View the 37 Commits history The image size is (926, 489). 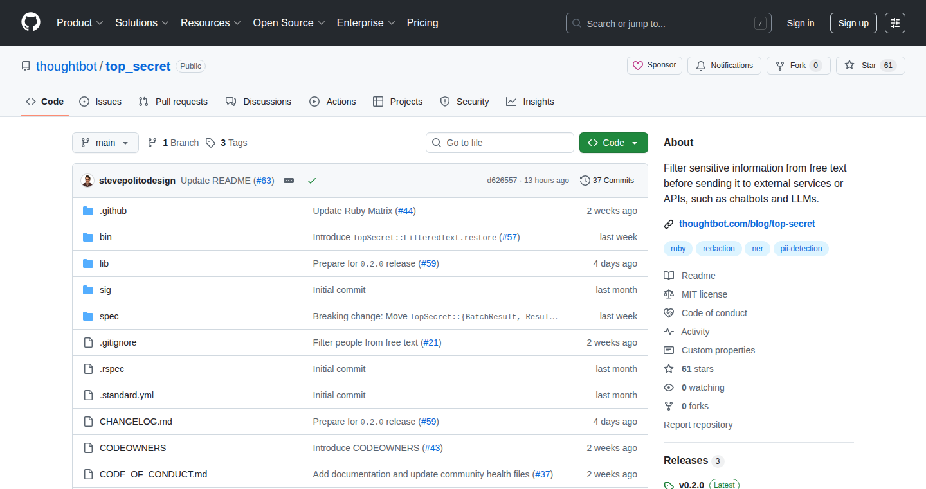coord(607,181)
